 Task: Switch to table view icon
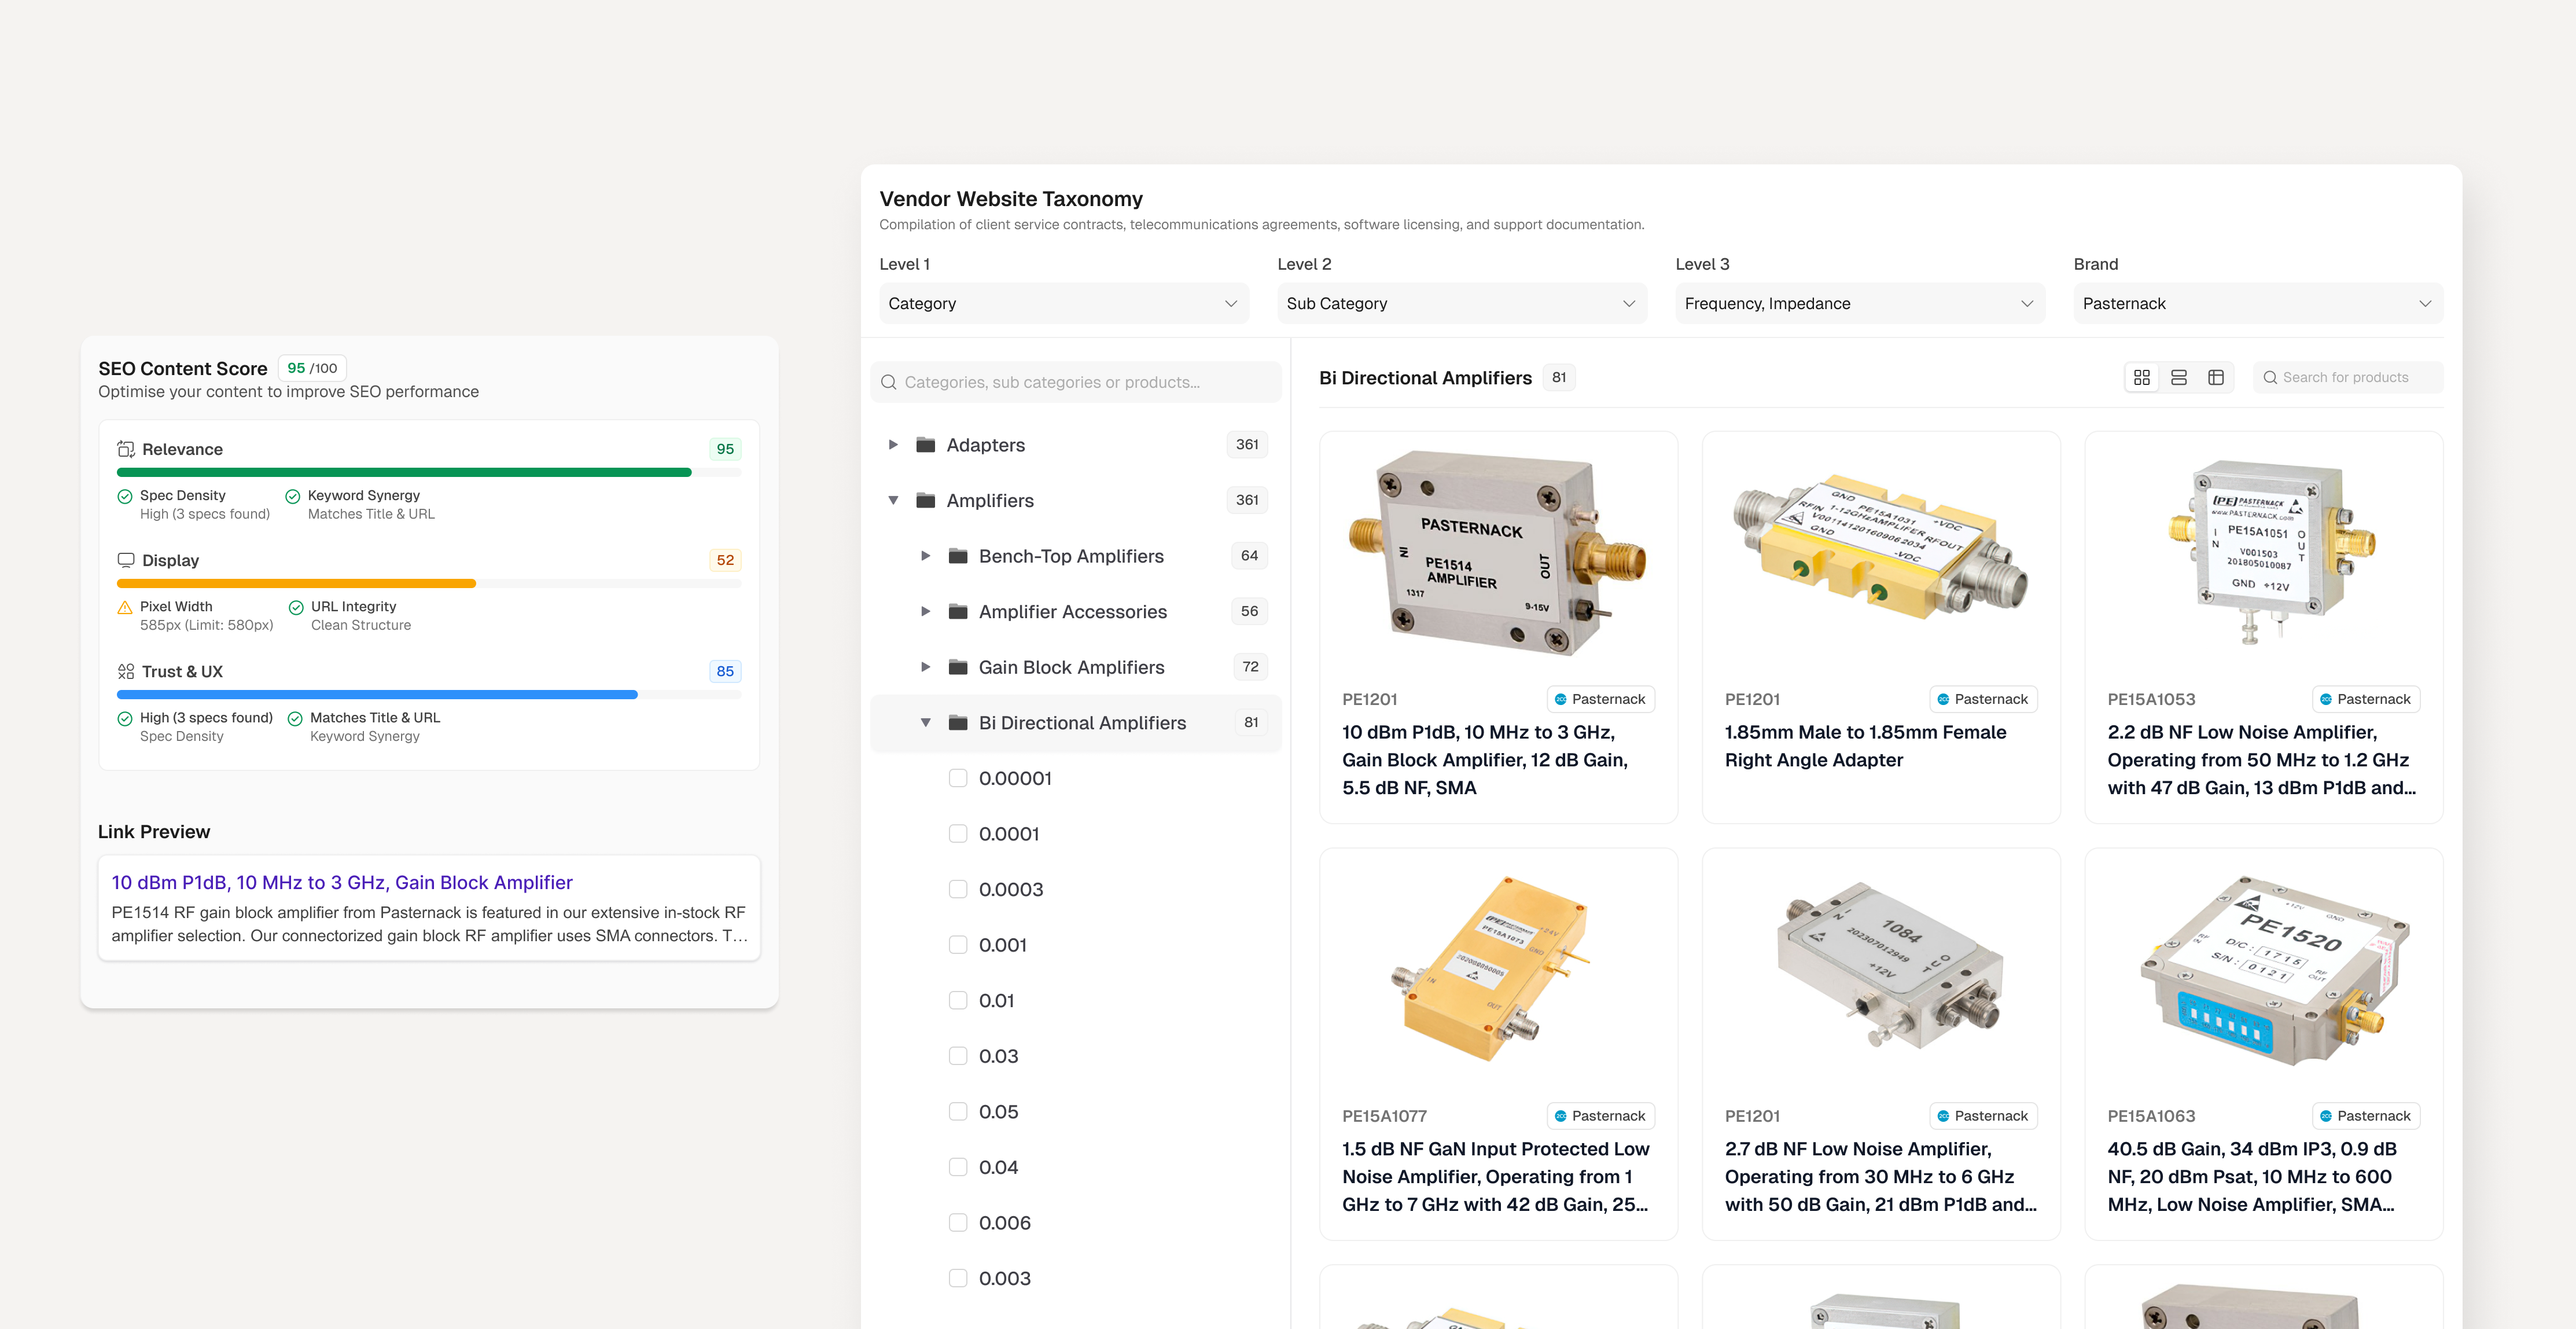click(x=2215, y=377)
